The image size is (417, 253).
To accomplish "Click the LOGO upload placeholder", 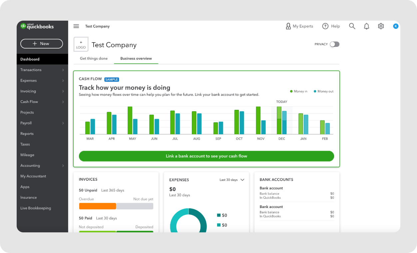I will tap(81, 44).
